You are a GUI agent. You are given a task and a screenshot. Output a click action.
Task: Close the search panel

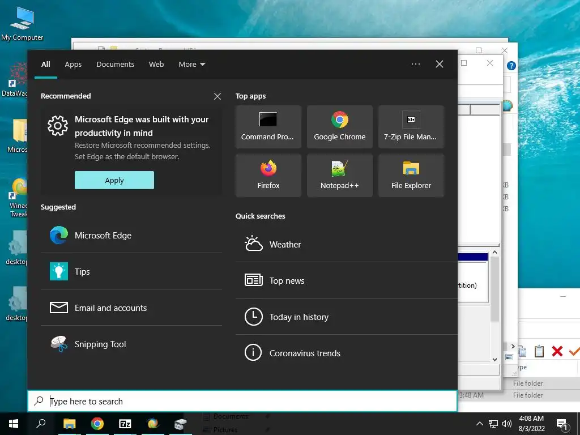click(x=440, y=65)
